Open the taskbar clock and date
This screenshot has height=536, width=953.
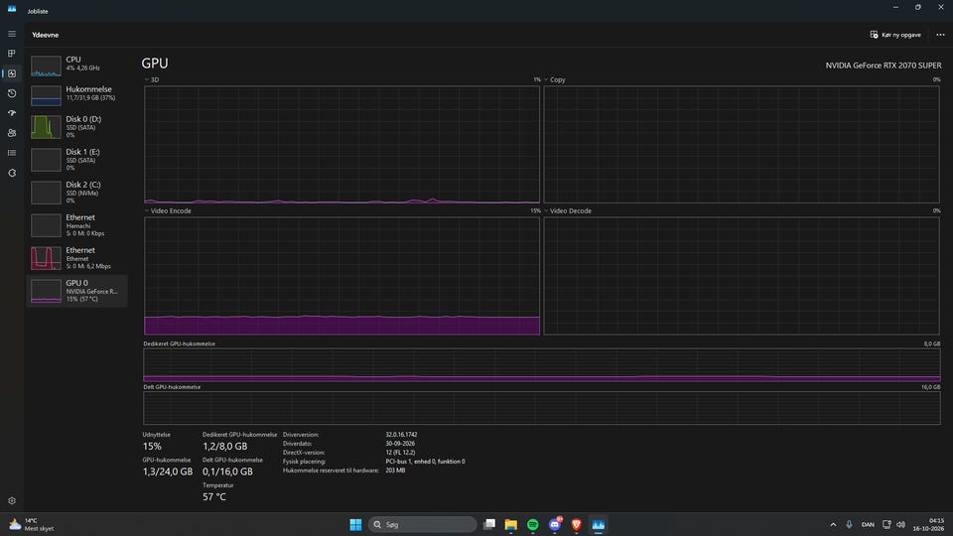[929, 524]
